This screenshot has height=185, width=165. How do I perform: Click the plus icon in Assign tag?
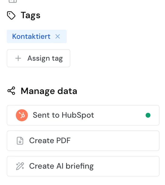(18, 58)
